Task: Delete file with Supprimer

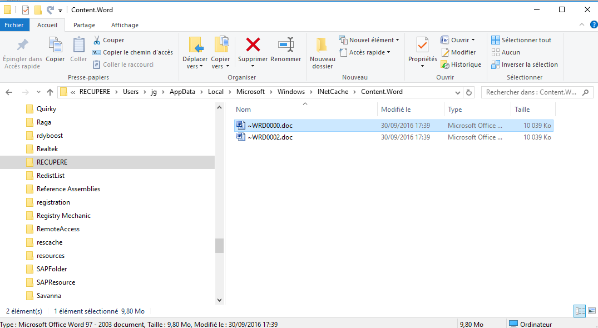Action: point(253,49)
